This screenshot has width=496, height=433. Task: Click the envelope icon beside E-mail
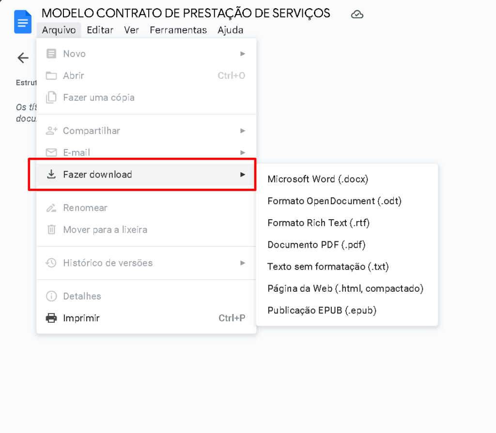pos(51,152)
